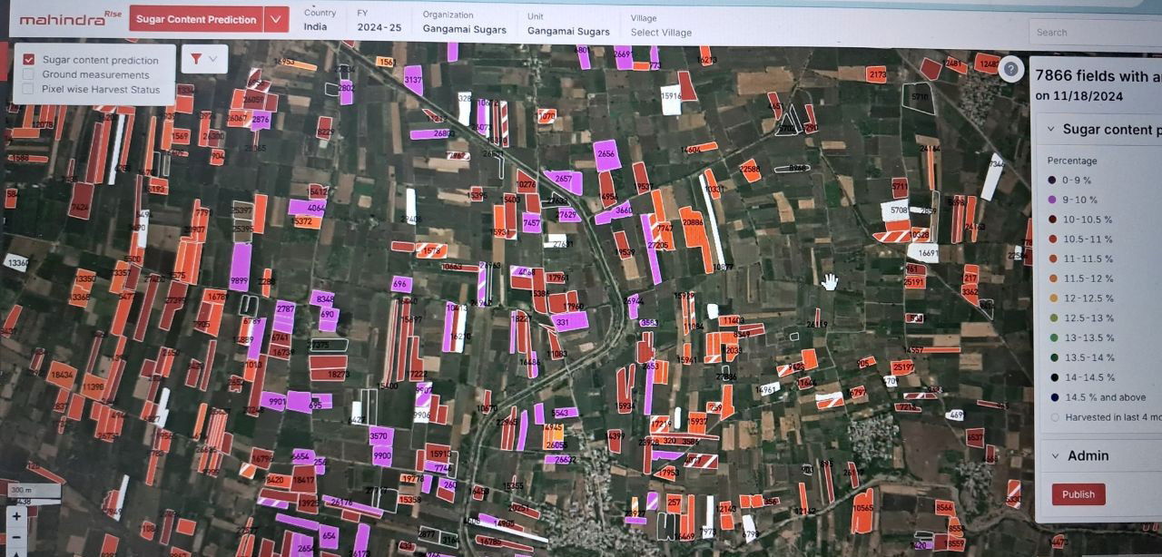
Task: Select purple field labeled 2657
Action: [x=564, y=181]
